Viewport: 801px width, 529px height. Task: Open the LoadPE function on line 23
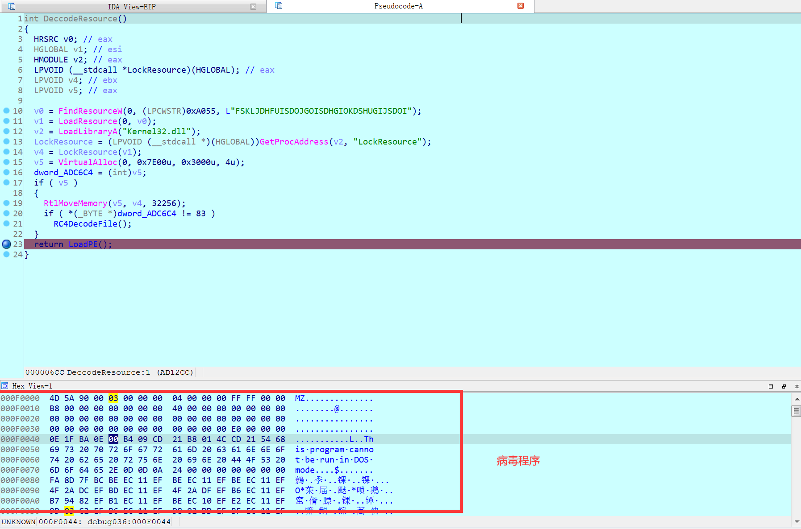[x=83, y=244]
